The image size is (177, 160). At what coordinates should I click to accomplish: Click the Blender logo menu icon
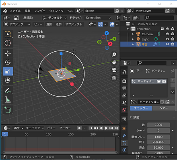point(5,11)
